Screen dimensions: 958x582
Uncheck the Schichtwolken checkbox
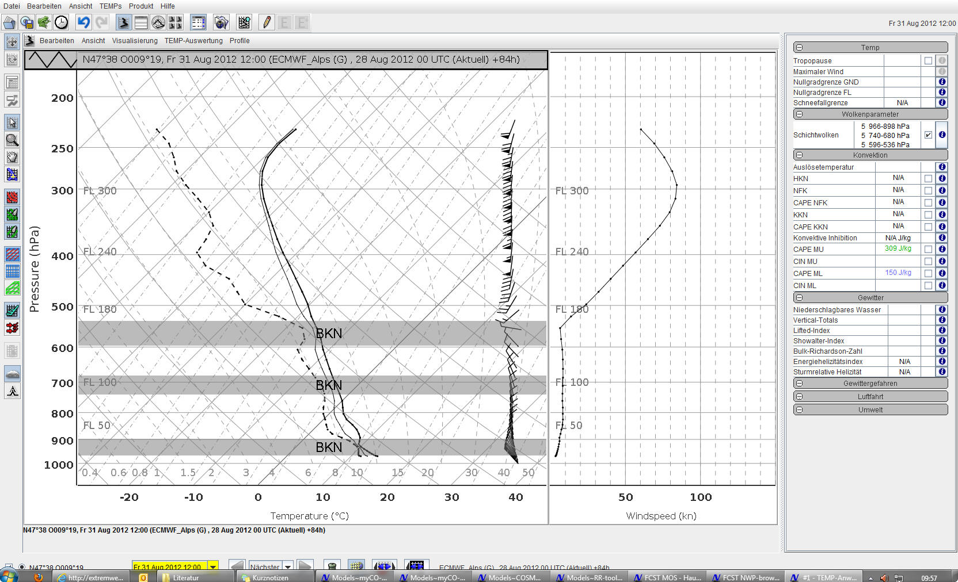point(928,135)
